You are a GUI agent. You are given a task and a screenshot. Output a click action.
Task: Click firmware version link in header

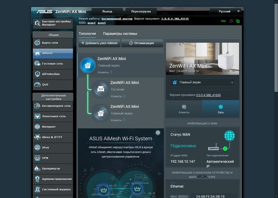coord(175,19)
